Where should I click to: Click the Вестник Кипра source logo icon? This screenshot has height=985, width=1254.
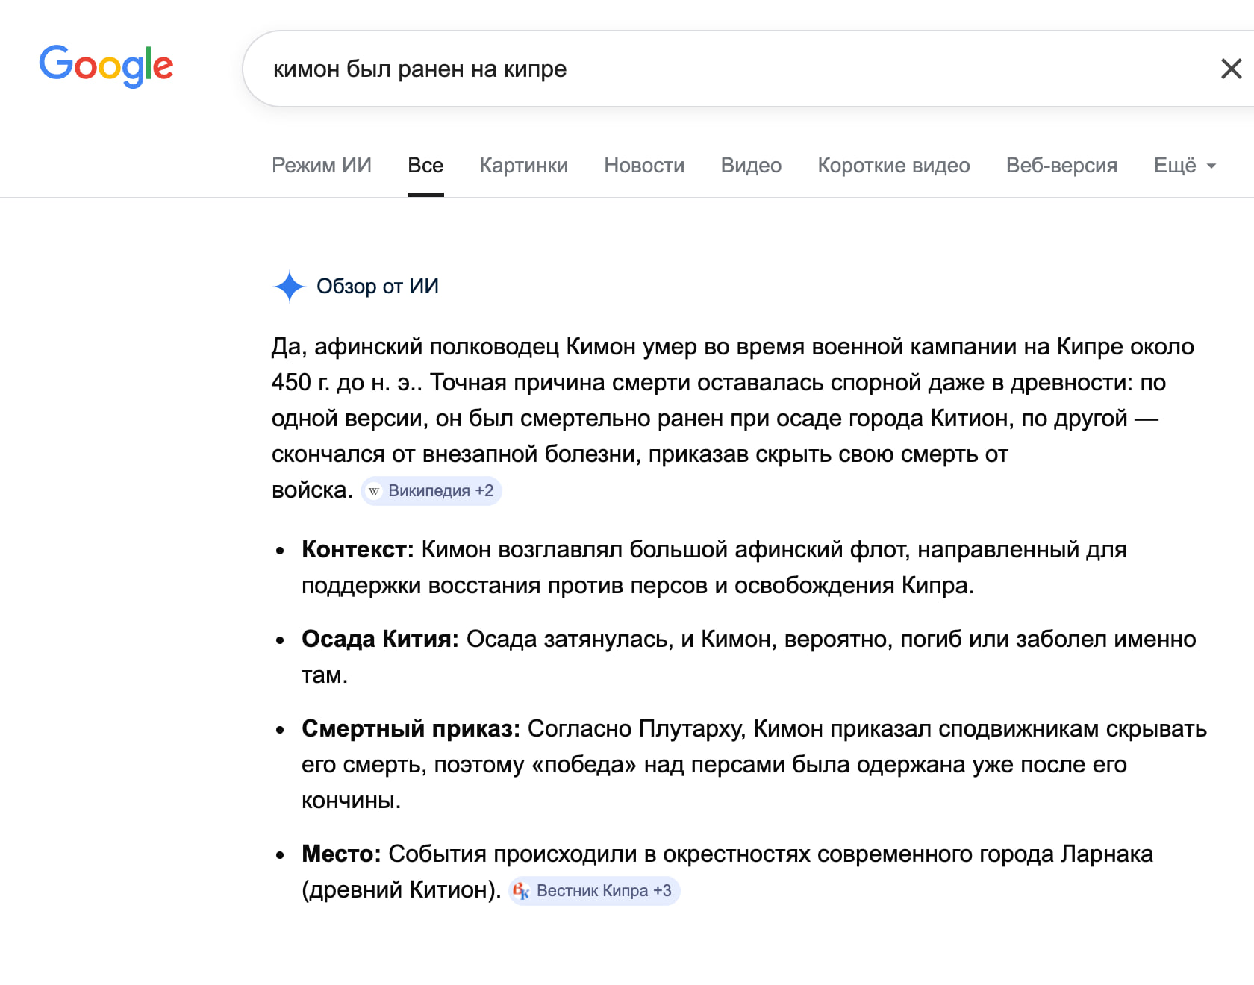point(521,891)
